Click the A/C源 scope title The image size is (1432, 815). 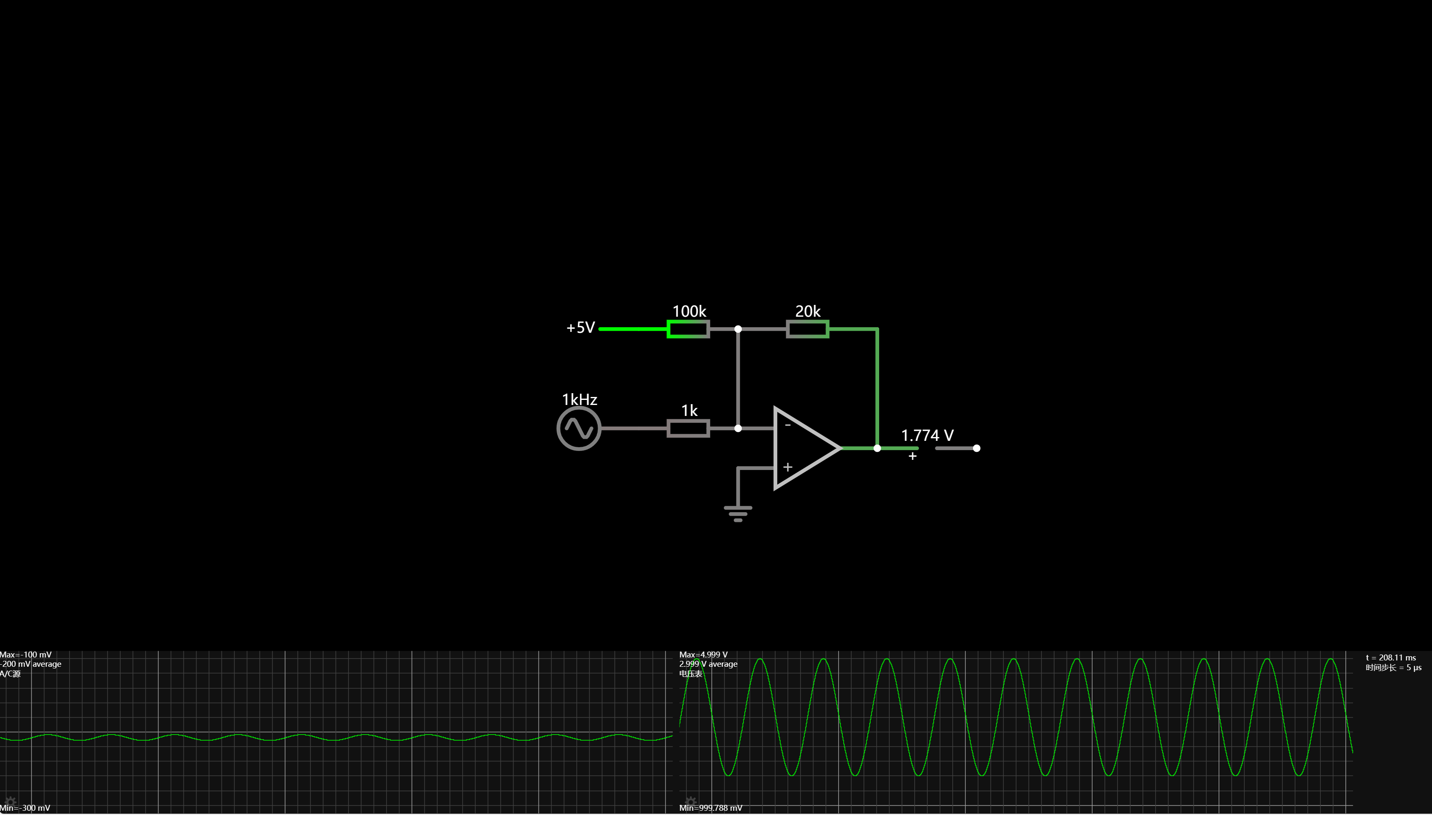coord(10,674)
